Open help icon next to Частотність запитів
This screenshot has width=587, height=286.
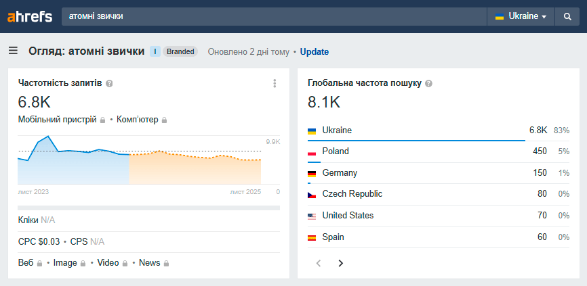point(109,83)
